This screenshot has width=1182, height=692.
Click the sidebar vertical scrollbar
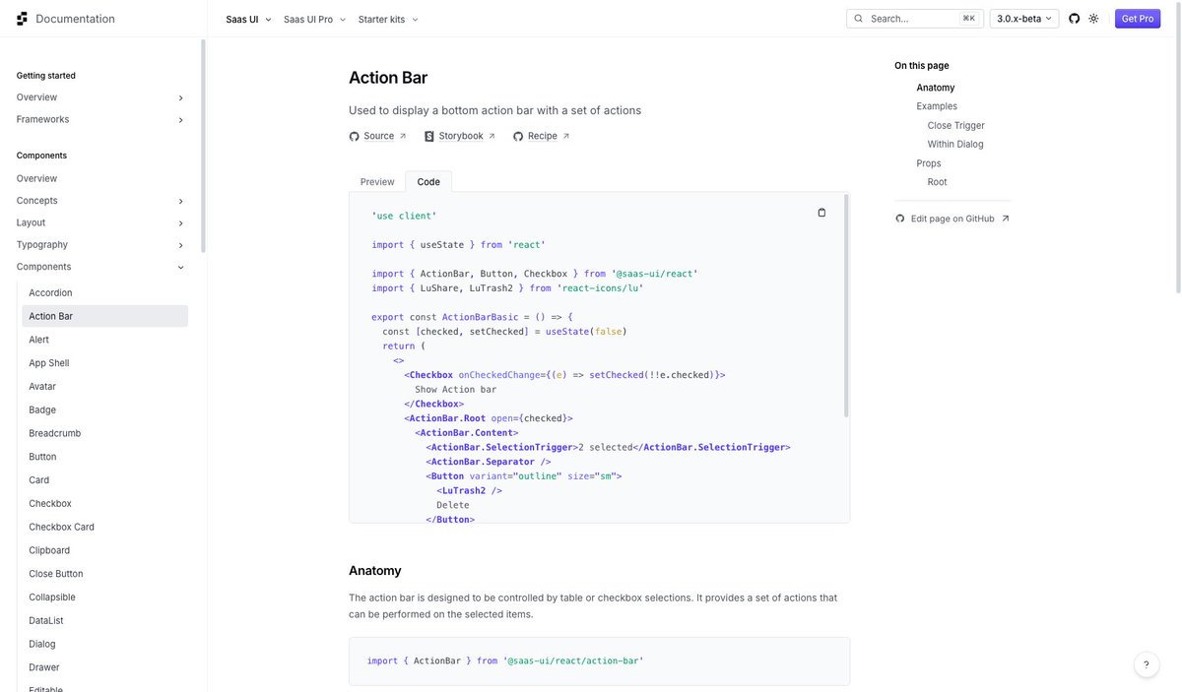tap(204, 148)
